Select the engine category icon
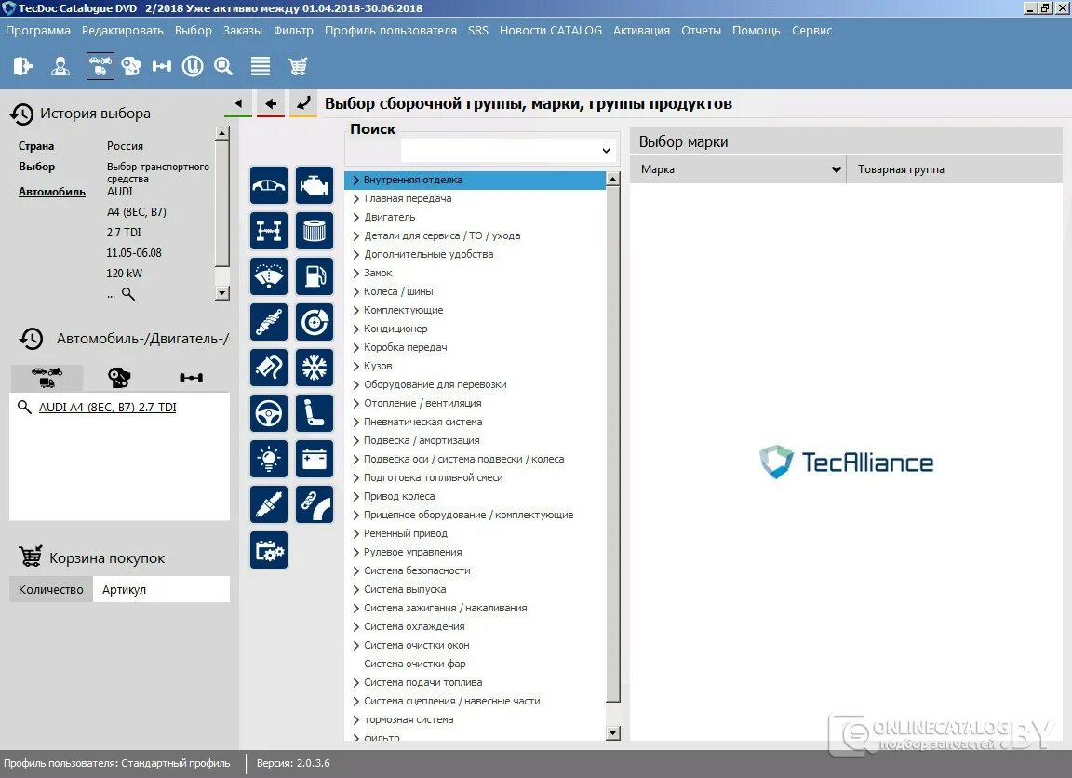 (x=315, y=185)
